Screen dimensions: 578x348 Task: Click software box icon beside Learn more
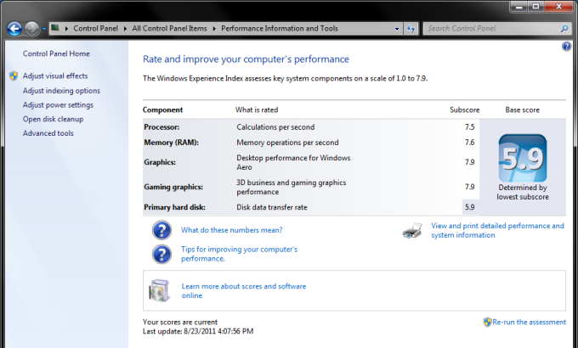(160, 290)
